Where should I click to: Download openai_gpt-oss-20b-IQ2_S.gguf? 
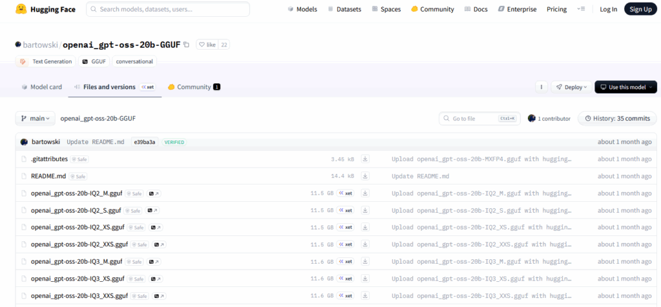[x=365, y=210]
